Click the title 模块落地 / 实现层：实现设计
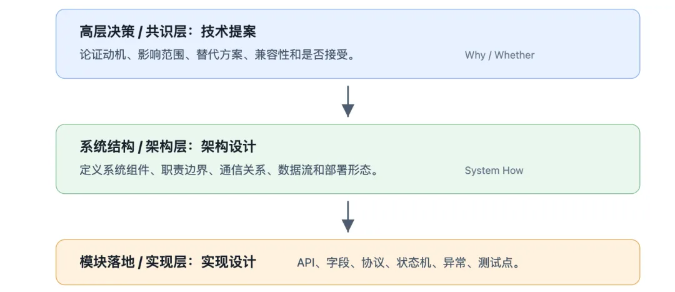675x292 pixels. pyautogui.click(x=168, y=262)
